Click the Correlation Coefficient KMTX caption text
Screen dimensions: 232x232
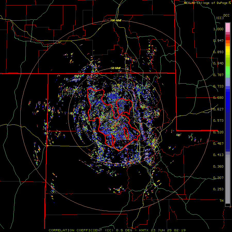point(117,230)
